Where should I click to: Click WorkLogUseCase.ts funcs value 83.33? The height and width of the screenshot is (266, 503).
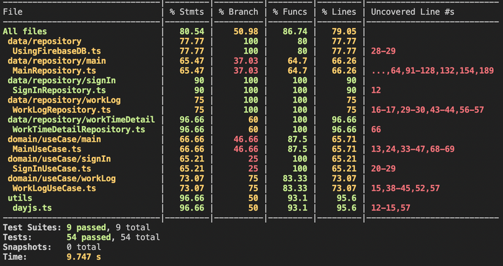(295, 188)
